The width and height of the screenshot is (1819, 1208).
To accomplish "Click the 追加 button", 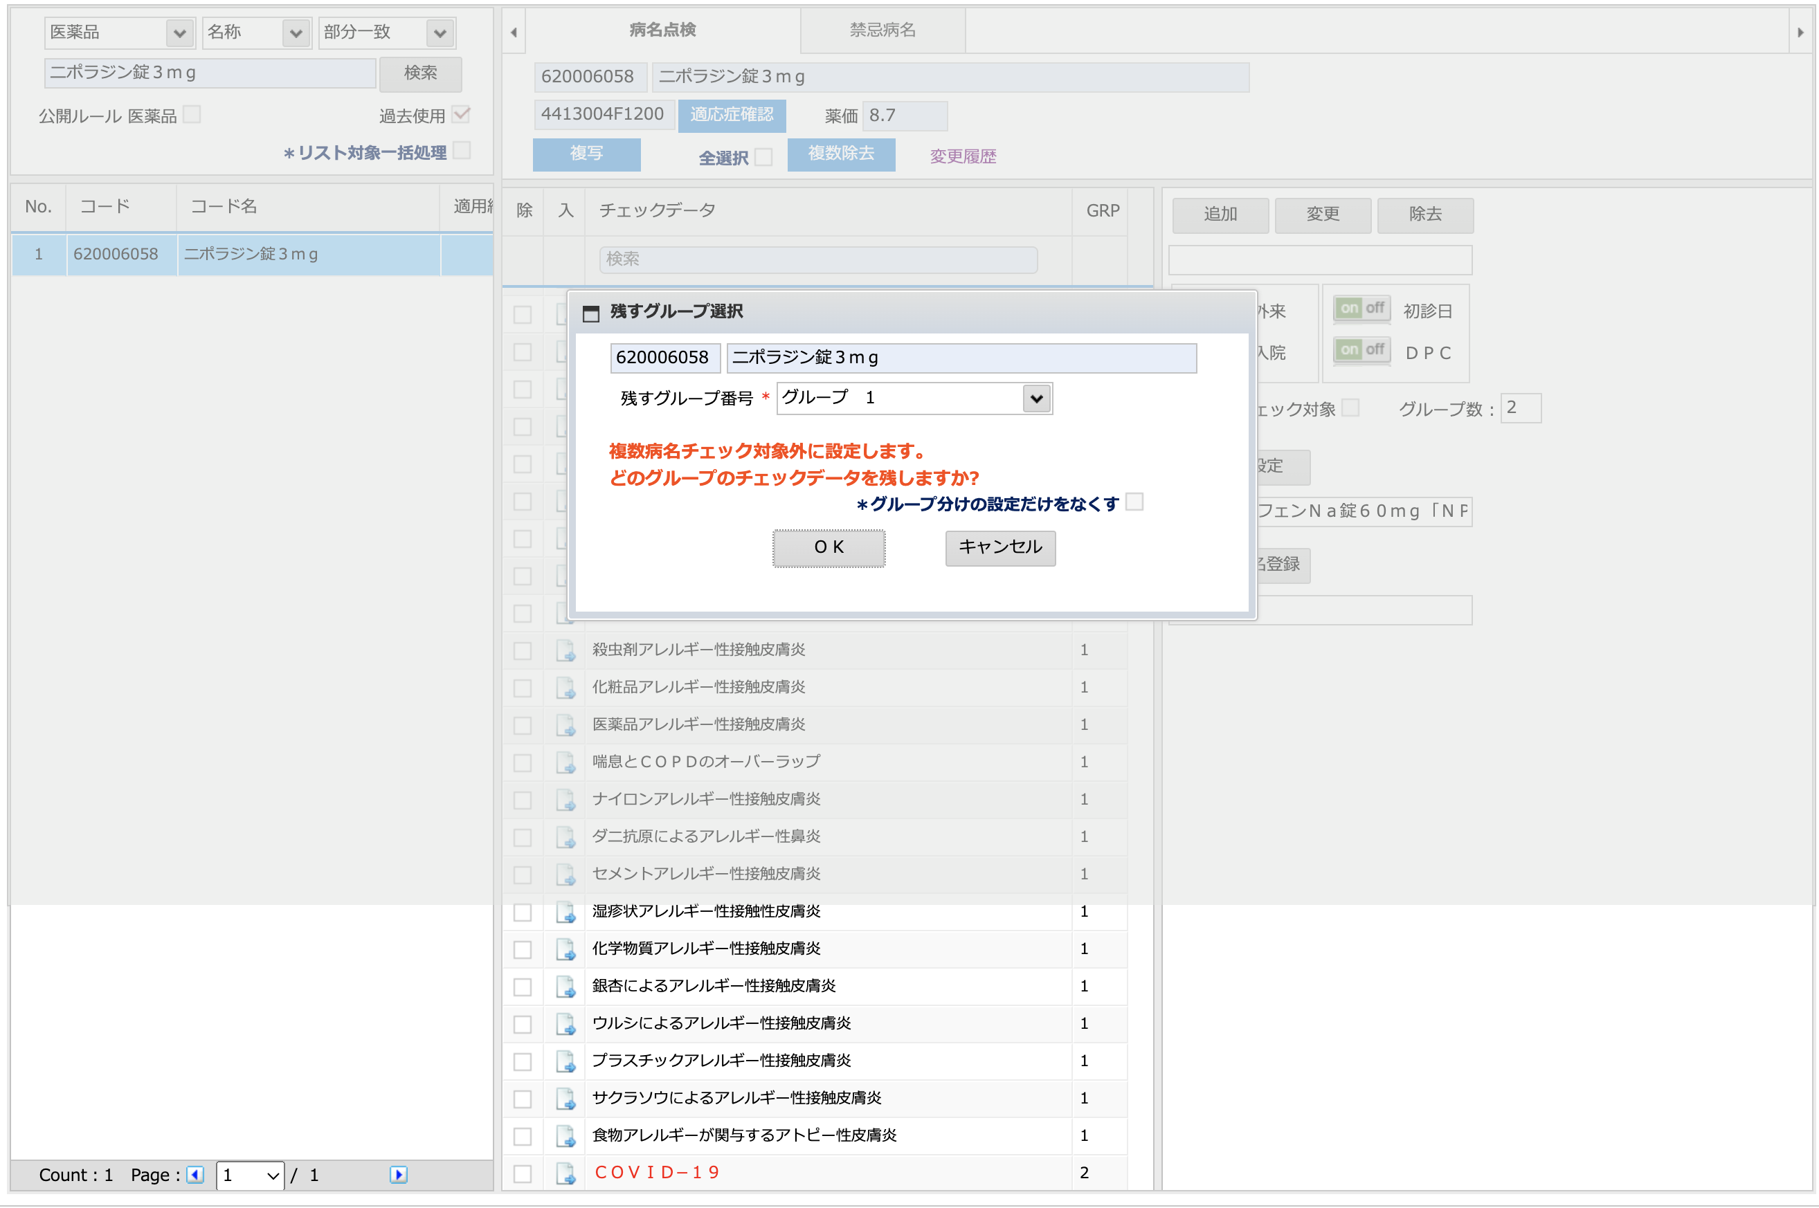I will point(1220,215).
